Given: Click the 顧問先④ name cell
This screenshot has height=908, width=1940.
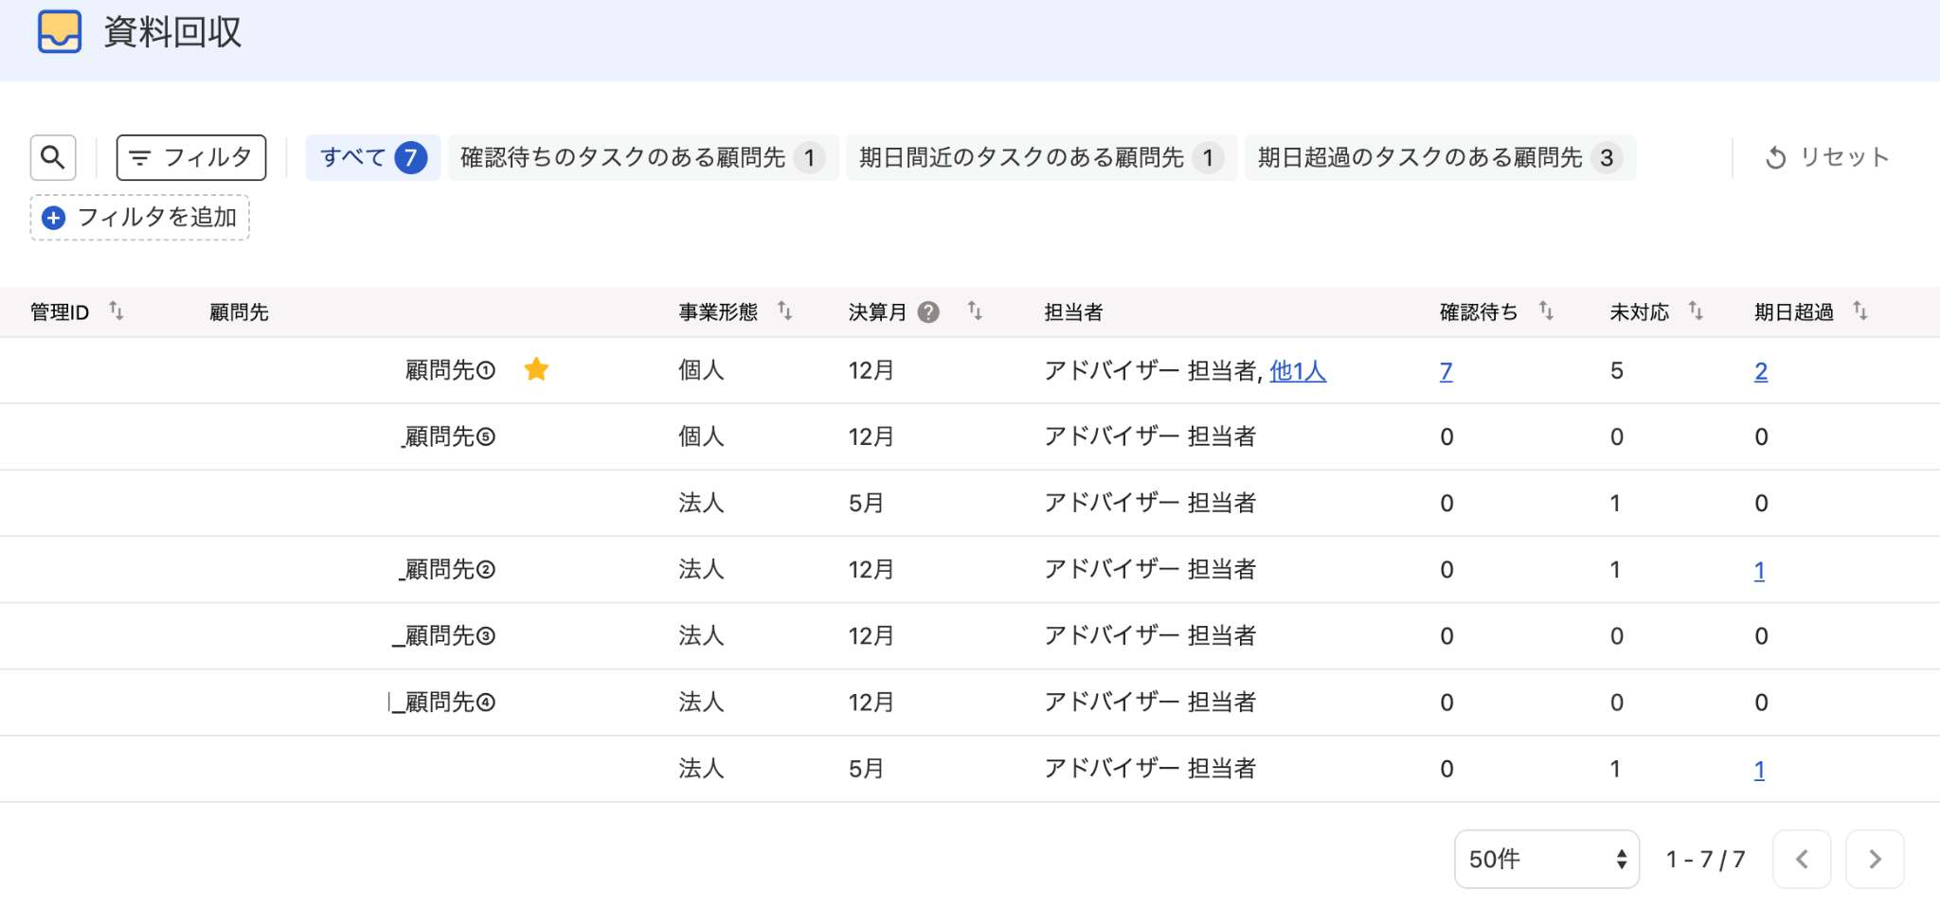Looking at the screenshot, I should point(442,702).
